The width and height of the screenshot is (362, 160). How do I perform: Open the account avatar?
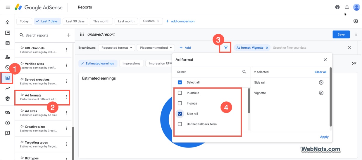356,7
